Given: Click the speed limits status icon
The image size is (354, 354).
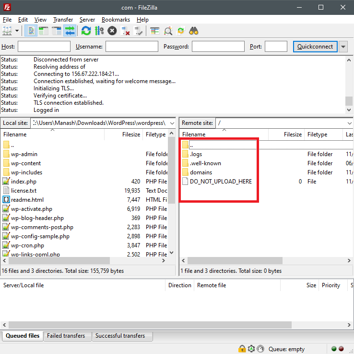Looking at the screenshot, I should click(x=260, y=349).
